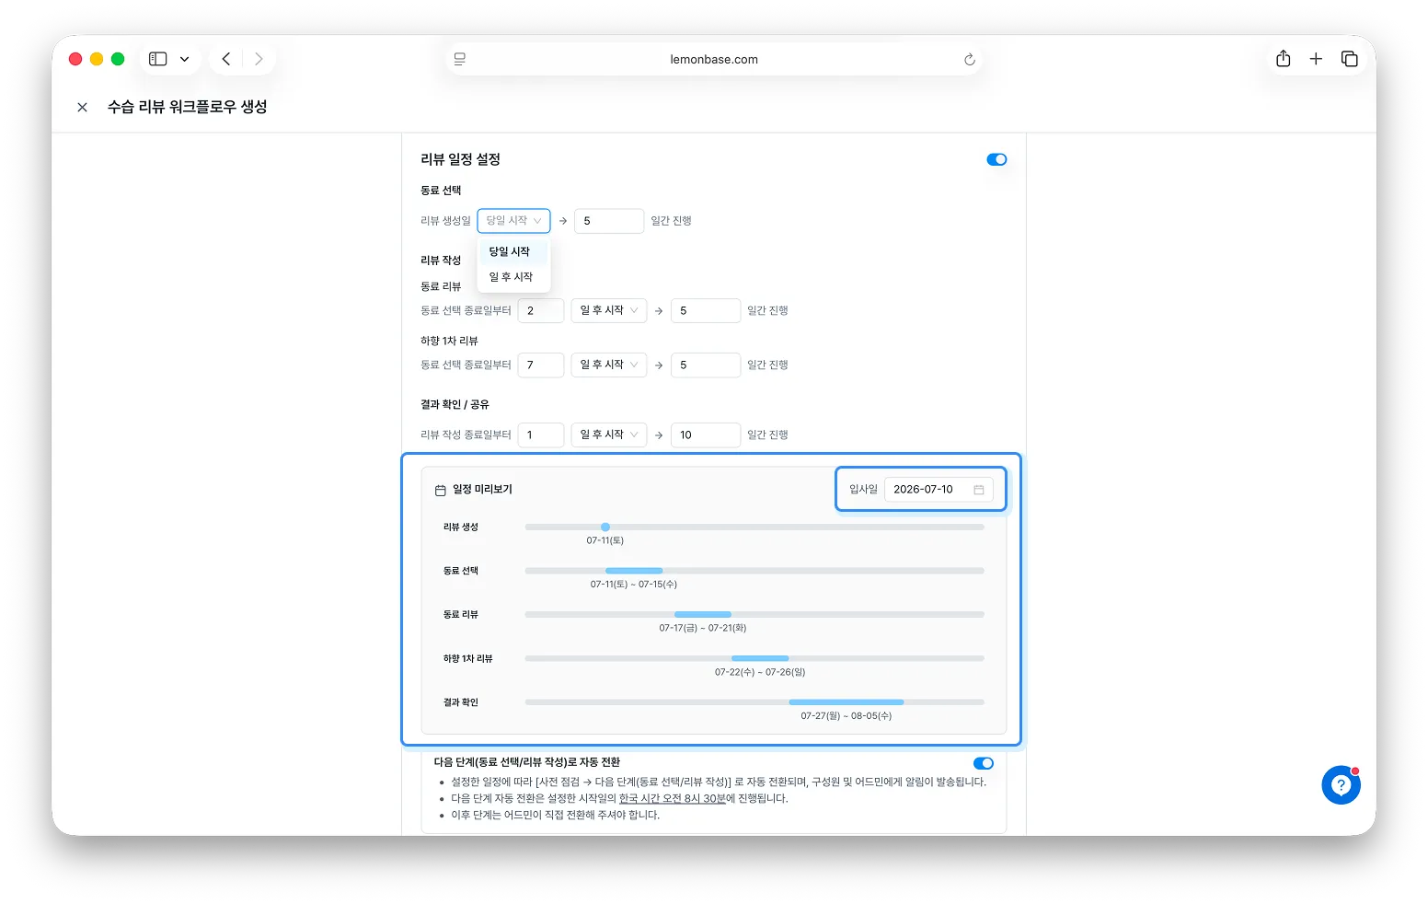Reload the lemonbase.com page
This screenshot has width=1428, height=904.
969,60
